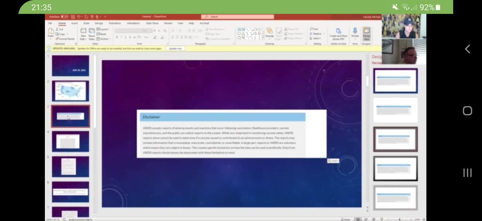
Task: Switch to the Design tab
Action: [99, 23]
